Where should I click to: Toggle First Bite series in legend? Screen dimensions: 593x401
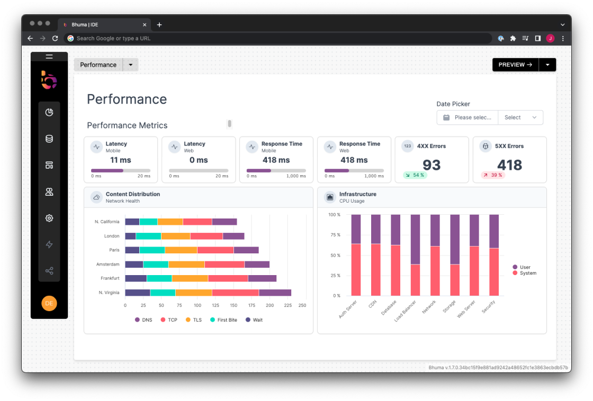pyautogui.click(x=223, y=320)
